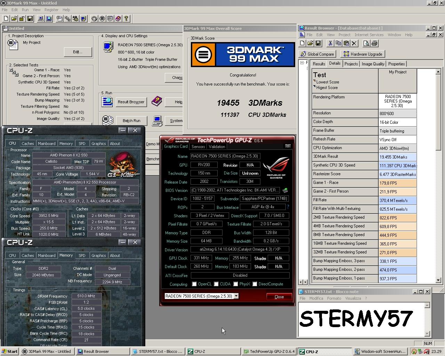Click the up arrow of Notepad vertical scrollbar
Viewport: 445px width, 356px height.
[427, 306]
